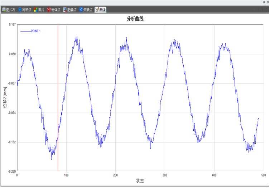Click the X-axis label 状态
This screenshot has width=270, height=188.
140,181
